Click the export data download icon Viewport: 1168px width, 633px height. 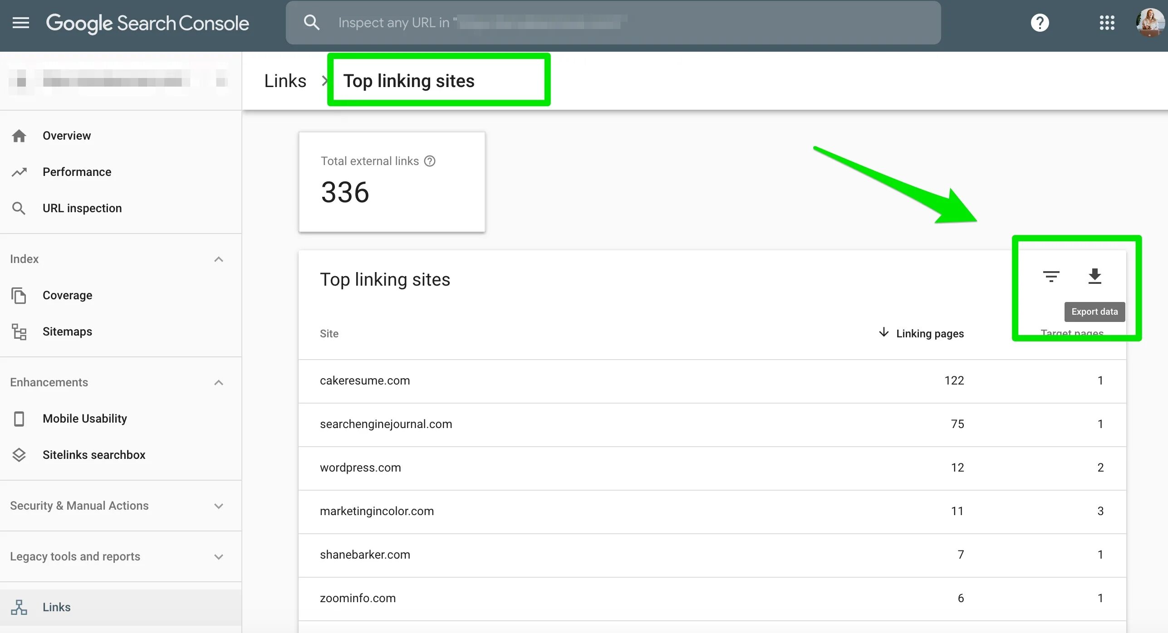[1094, 276]
